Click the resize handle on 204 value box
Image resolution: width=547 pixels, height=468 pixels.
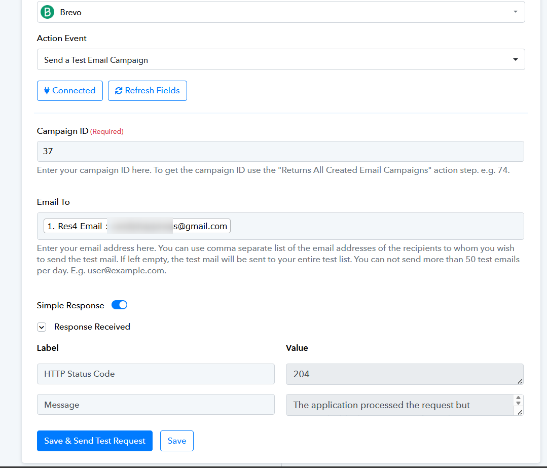[x=520, y=381]
